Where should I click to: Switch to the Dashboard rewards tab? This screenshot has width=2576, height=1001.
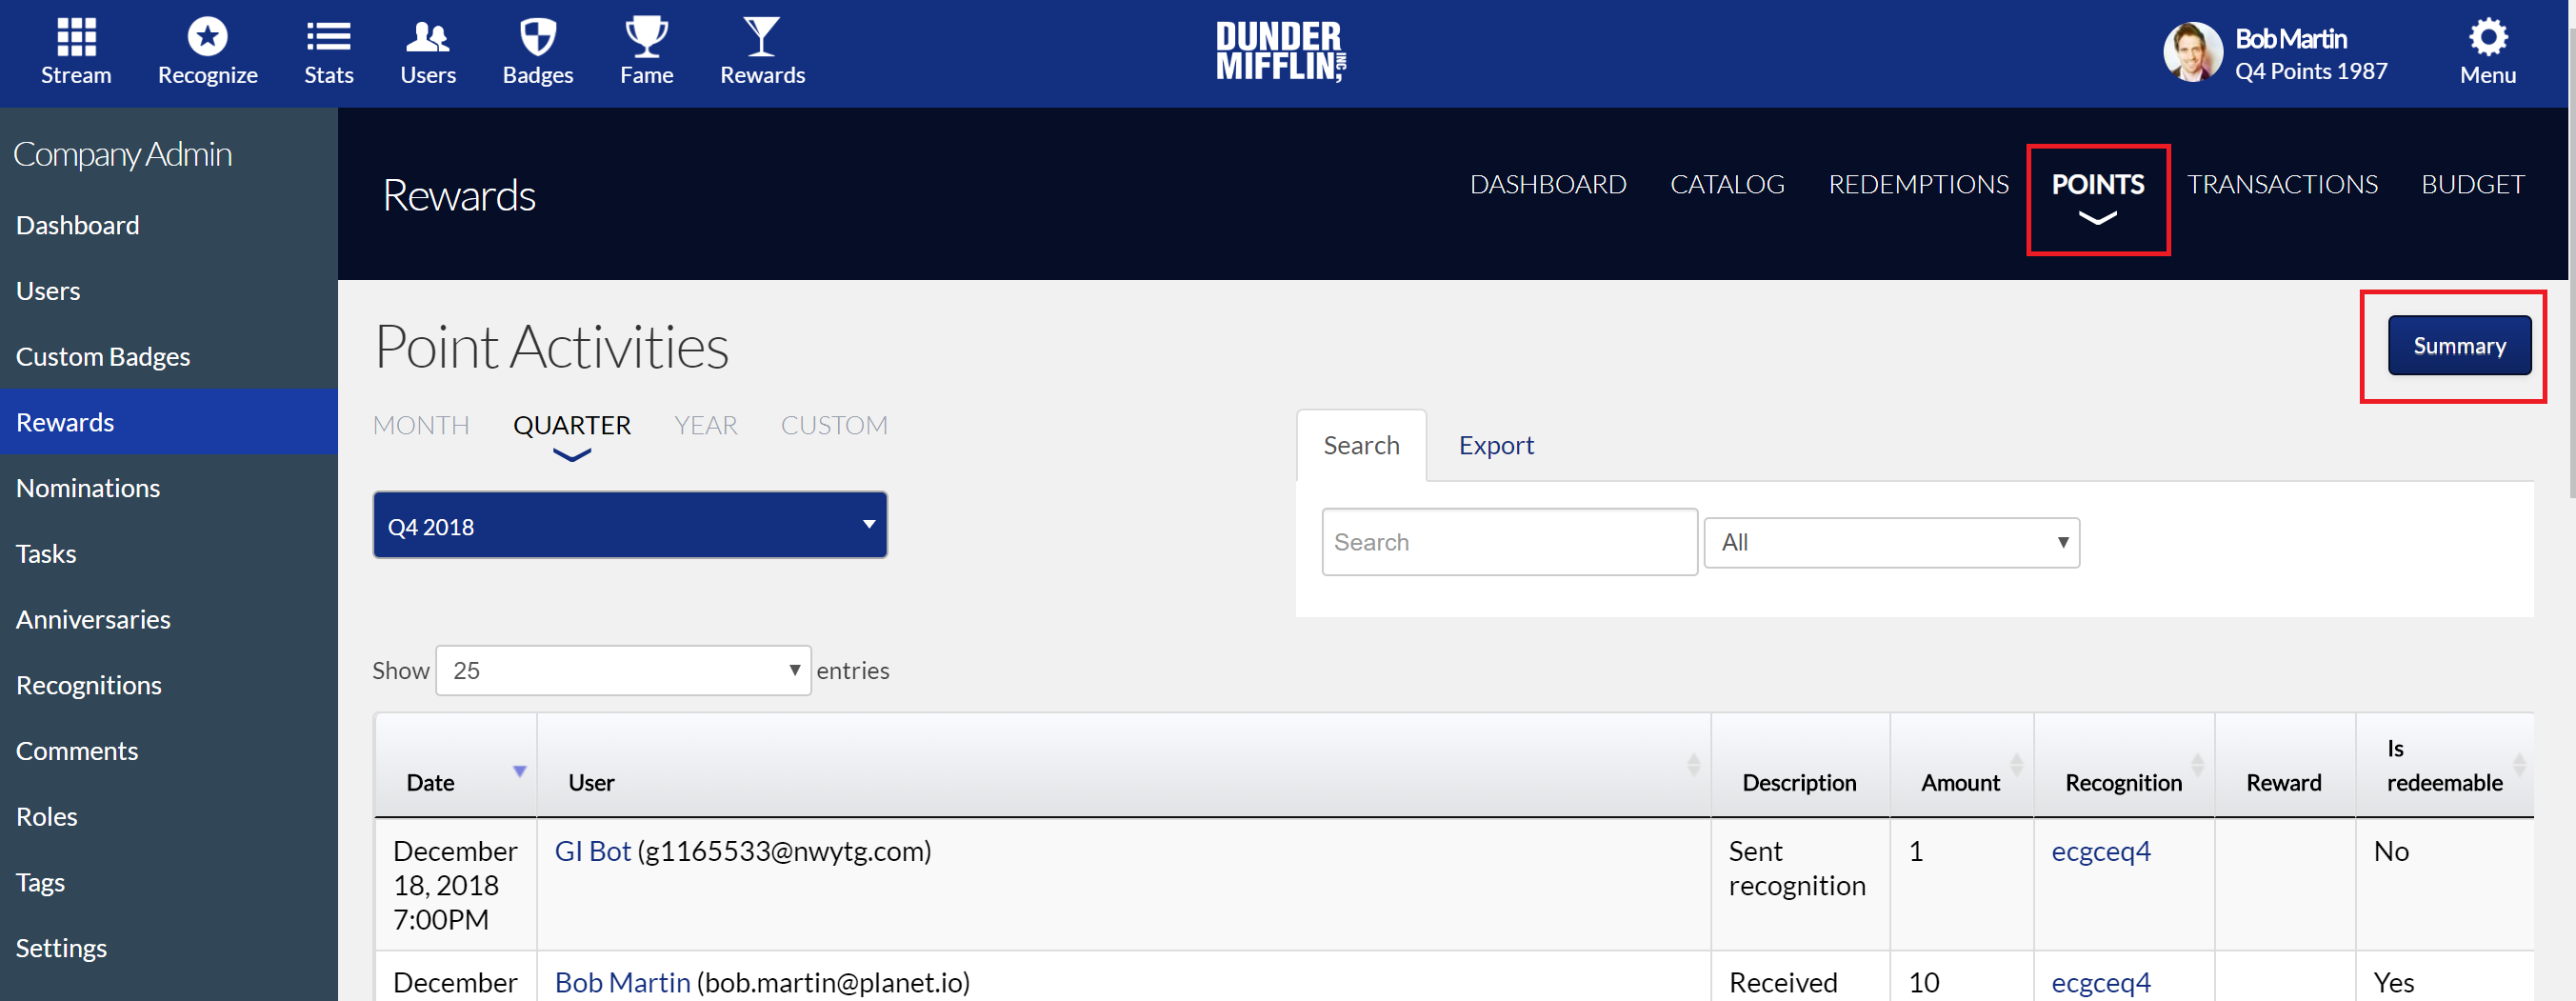tap(1547, 184)
